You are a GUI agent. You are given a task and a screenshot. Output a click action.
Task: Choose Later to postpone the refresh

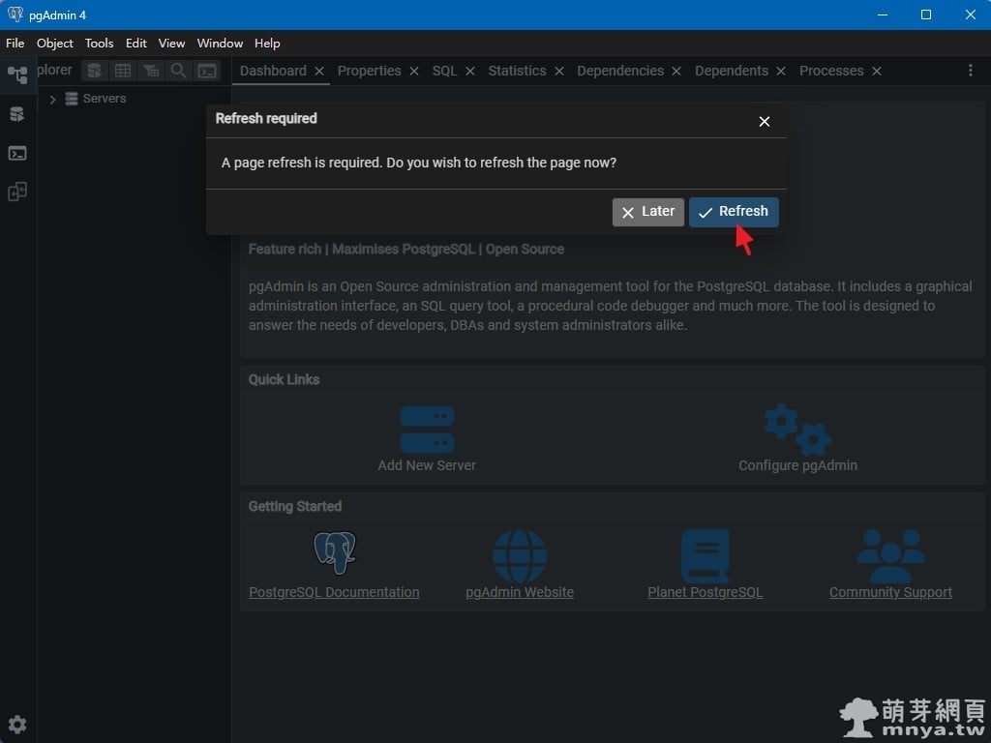point(647,212)
